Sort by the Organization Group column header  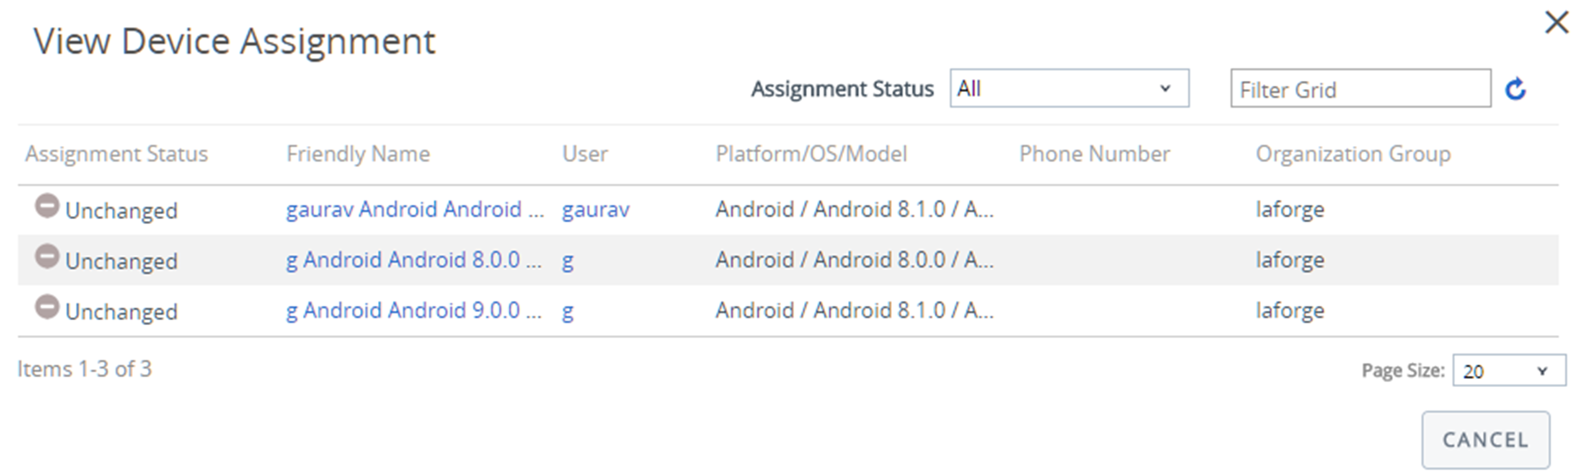pos(1353,154)
